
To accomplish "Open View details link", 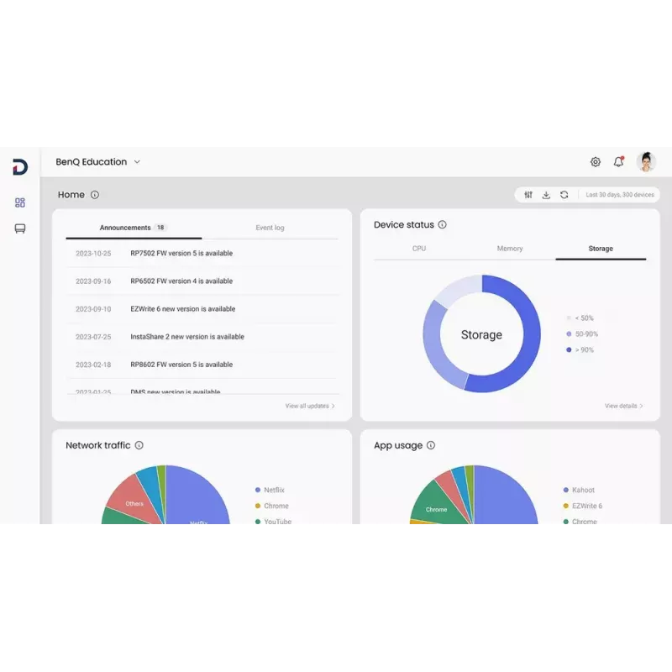I will [x=624, y=406].
